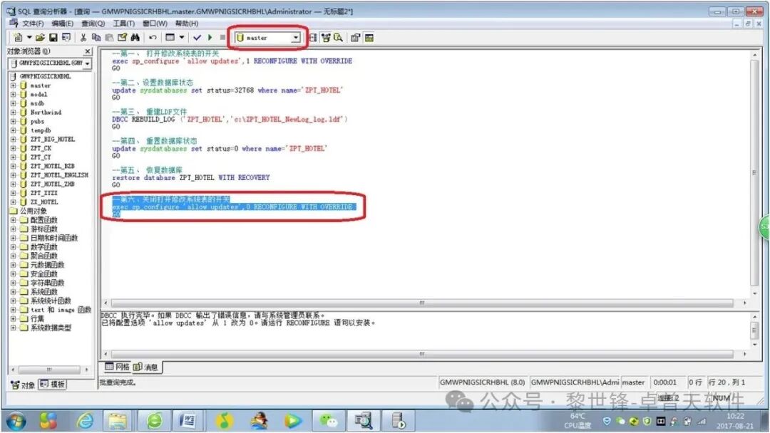The height and width of the screenshot is (433, 770).
Task: Toggle the Object Browser toolbar button
Action: coord(325,38)
